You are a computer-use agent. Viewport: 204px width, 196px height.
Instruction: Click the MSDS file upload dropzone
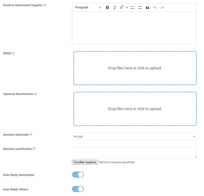click(135, 68)
